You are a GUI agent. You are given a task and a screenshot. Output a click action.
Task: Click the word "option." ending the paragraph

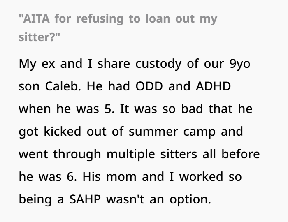point(190,200)
